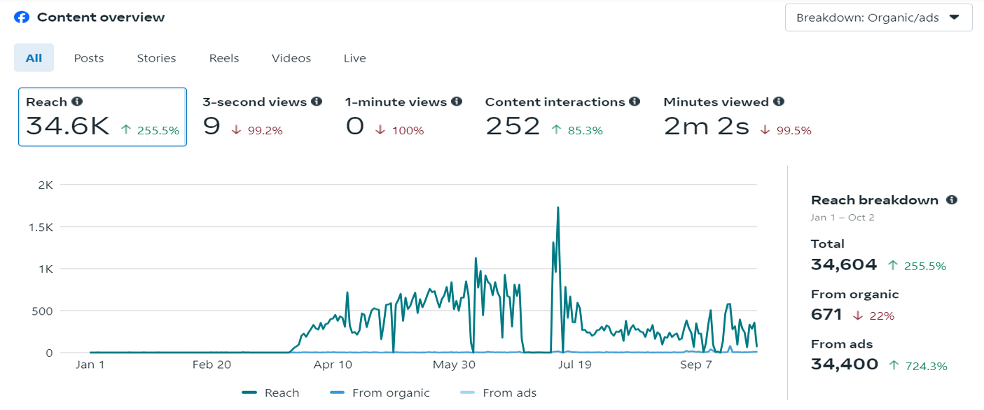Viewport: 984px width, 410px height.
Task: Click the Facebook logo icon
Action: [x=22, y=17]
